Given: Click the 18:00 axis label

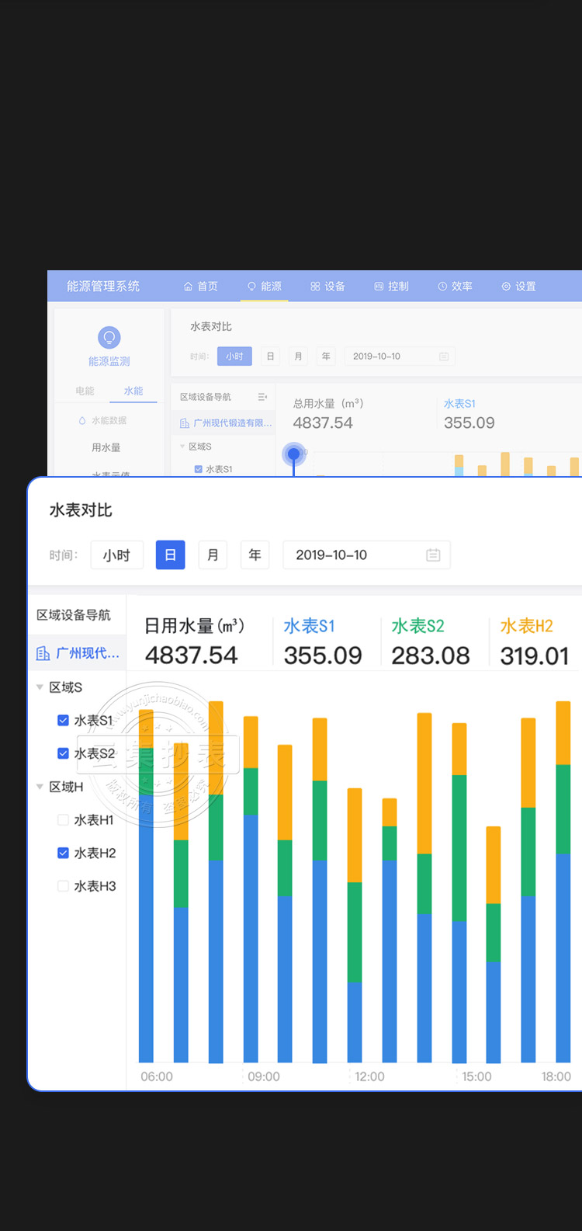Looking at the screenshot, I should [x=556, y=1076].
